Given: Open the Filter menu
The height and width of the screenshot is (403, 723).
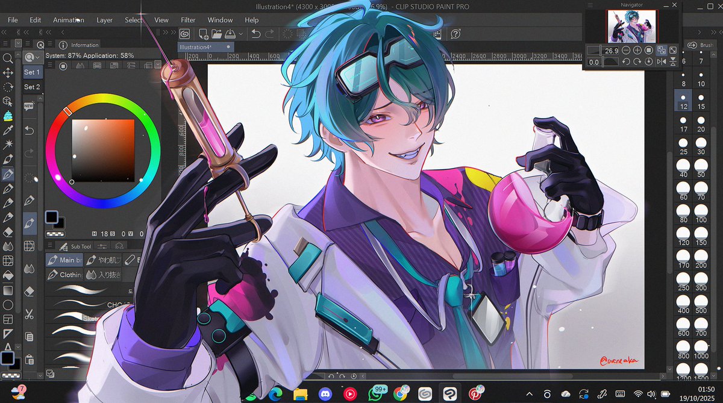Looking at the screenshot, I should tap(188, 20).
